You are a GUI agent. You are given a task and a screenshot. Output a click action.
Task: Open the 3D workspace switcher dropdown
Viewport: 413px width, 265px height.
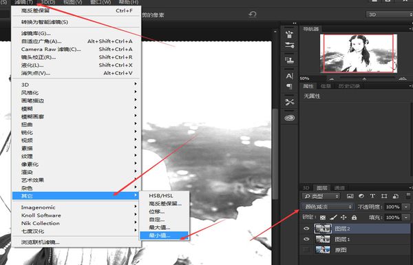pyautogui.click(x=389, y=14)
